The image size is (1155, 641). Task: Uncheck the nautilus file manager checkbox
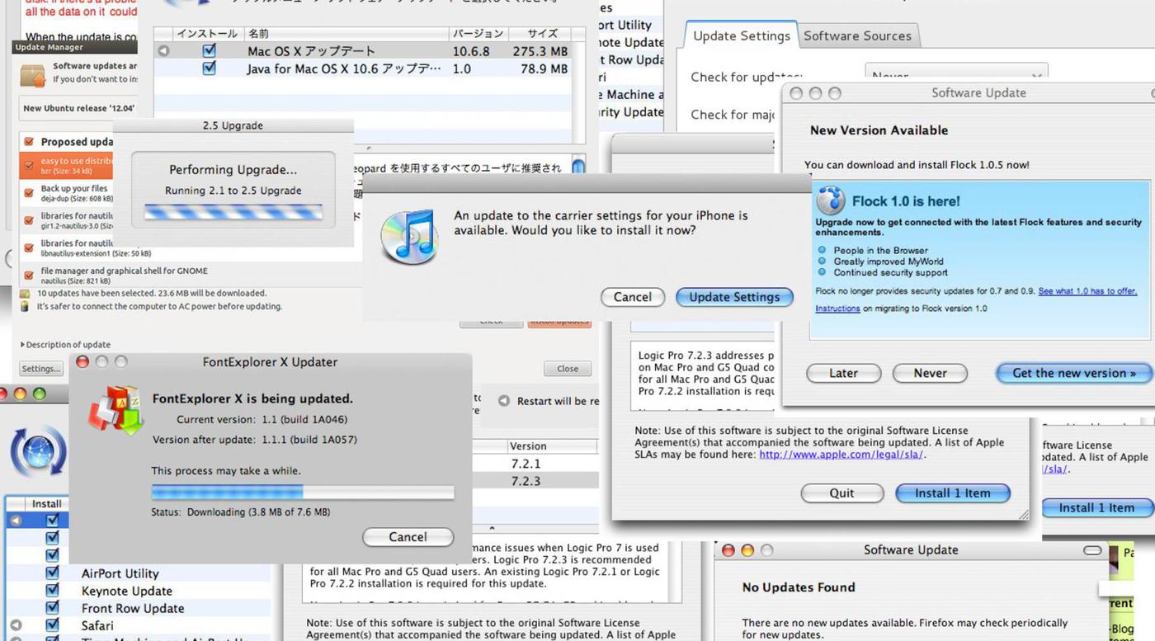(x=30, y=275)
